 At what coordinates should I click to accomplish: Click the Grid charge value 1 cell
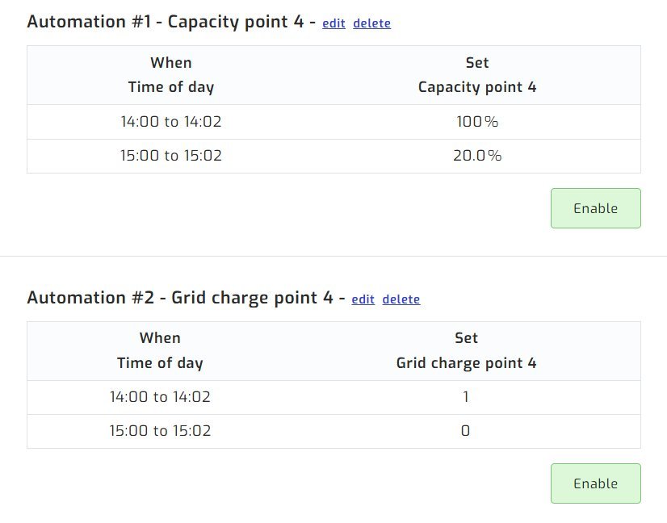coord(466,397)
